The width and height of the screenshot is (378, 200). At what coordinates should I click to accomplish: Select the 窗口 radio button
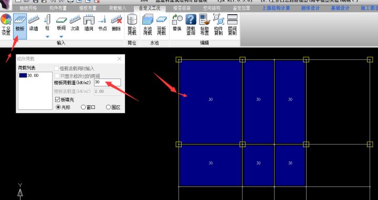point(83,107)
